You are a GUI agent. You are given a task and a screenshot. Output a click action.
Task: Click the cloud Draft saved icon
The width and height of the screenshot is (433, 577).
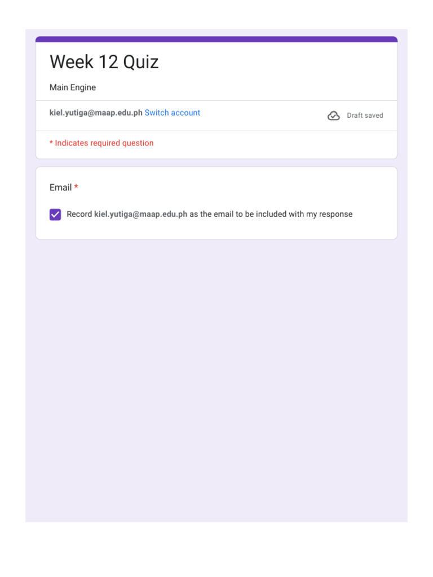pos(334,116)
